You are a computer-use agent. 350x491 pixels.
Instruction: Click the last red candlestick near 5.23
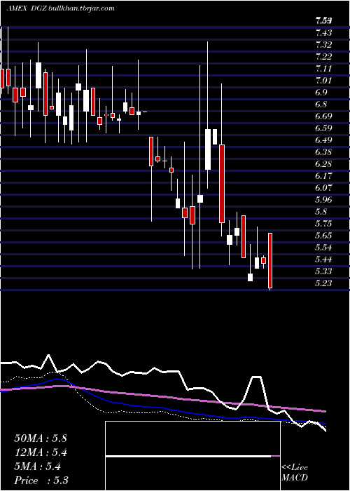coord(270,260)
